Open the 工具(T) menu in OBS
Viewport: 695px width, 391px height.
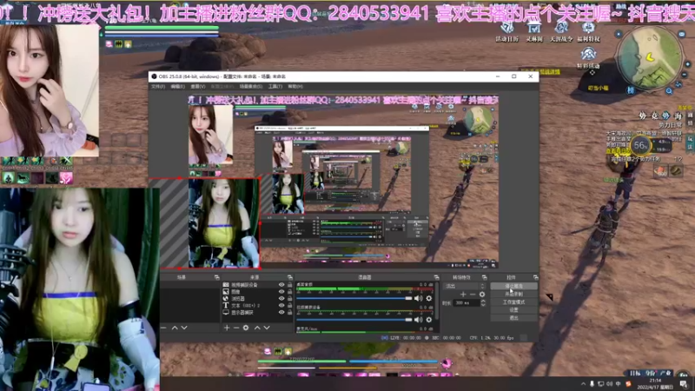(x=275, y=86)
